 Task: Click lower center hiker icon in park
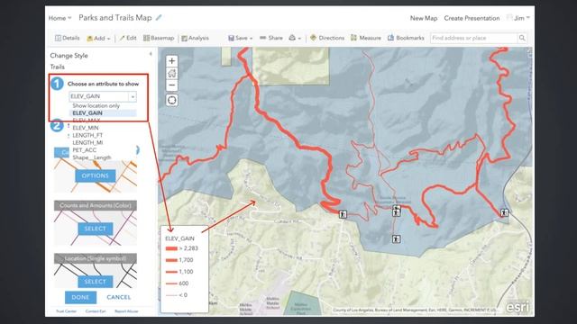coord(396,239)
